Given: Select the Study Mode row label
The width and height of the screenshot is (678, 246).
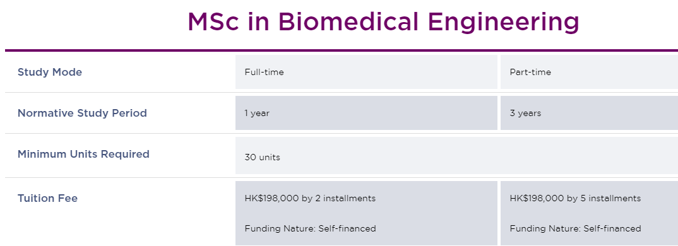Looking at the screenshot, I should pos(50,72).
